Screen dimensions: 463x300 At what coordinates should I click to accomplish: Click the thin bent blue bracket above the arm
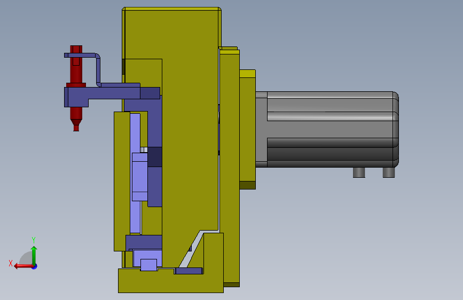click(x=98, y=69)
